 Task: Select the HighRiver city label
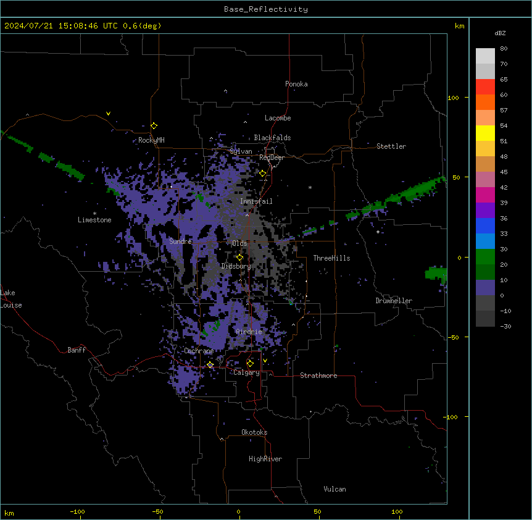point(265,459)
